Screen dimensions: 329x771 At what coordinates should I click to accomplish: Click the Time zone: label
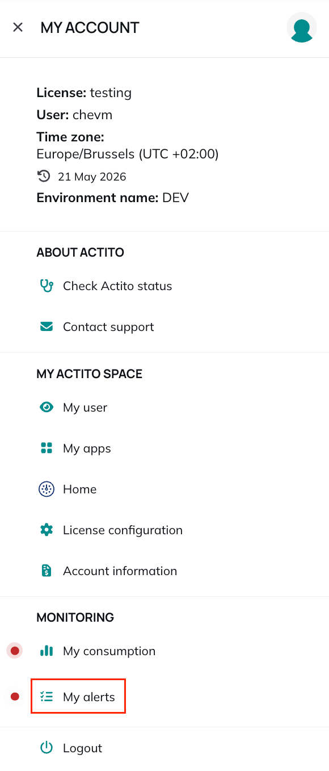point(70,137)
